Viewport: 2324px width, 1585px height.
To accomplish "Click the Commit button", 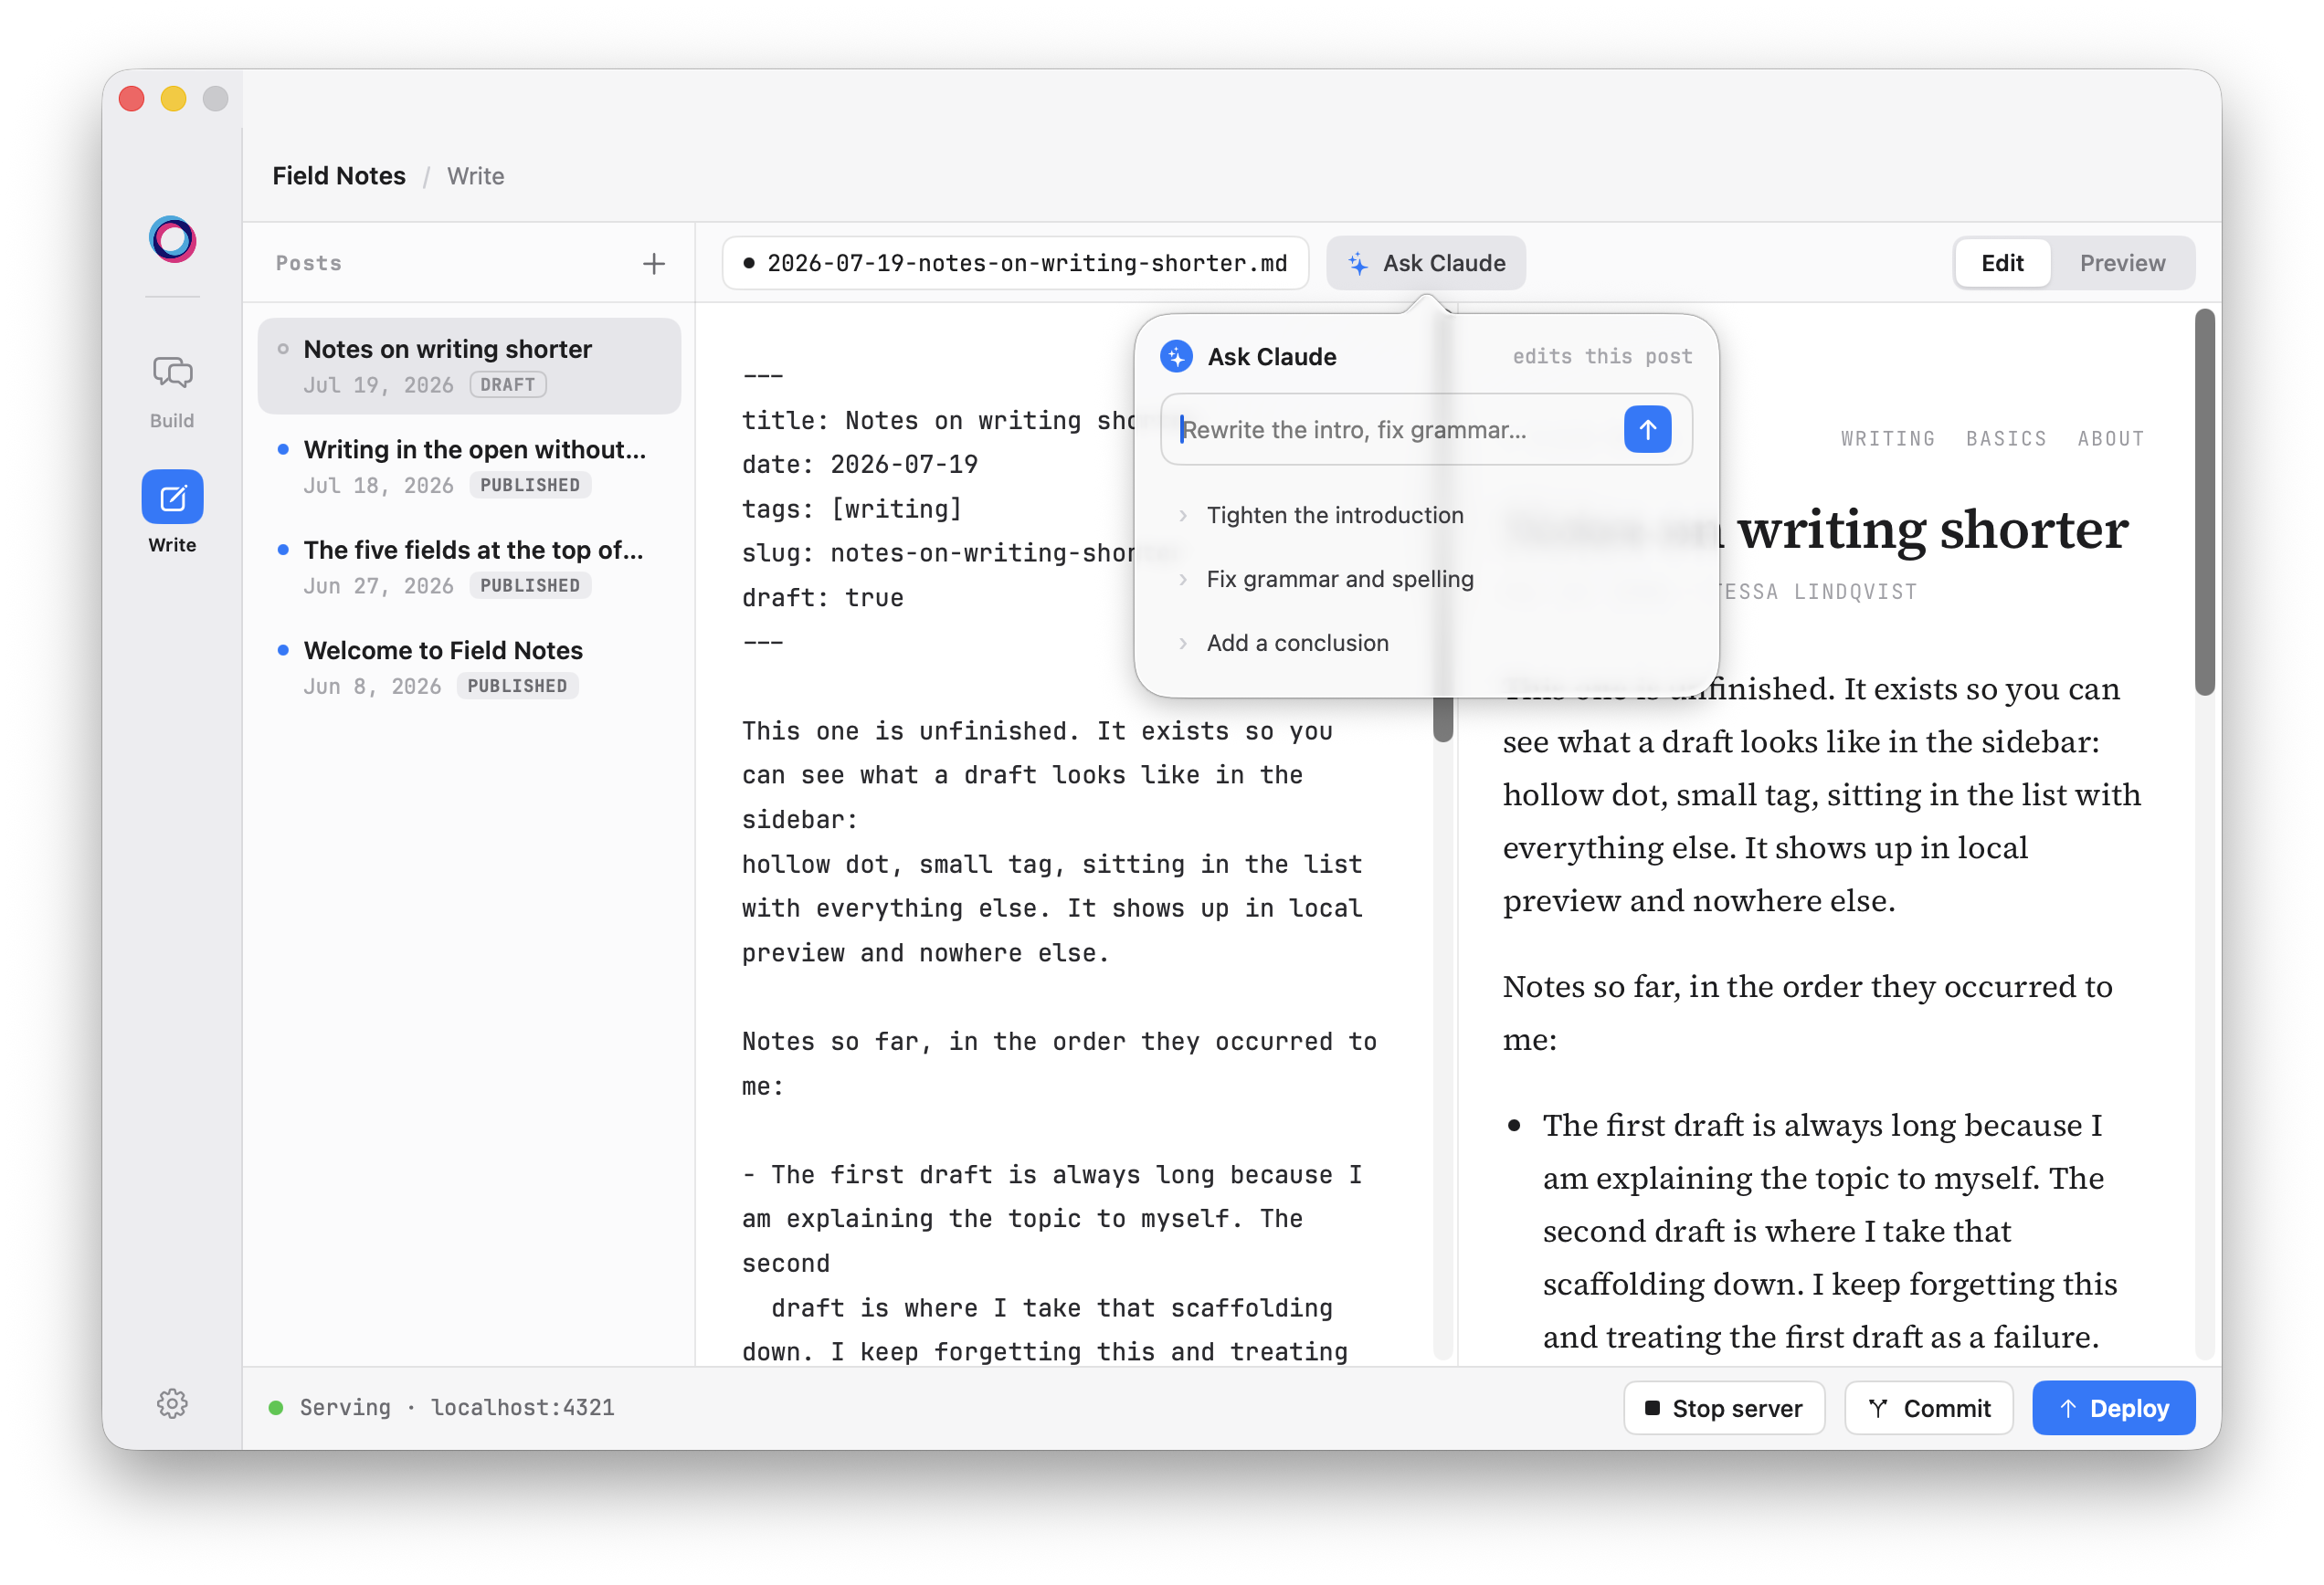I will (x=1928, y=1408).
